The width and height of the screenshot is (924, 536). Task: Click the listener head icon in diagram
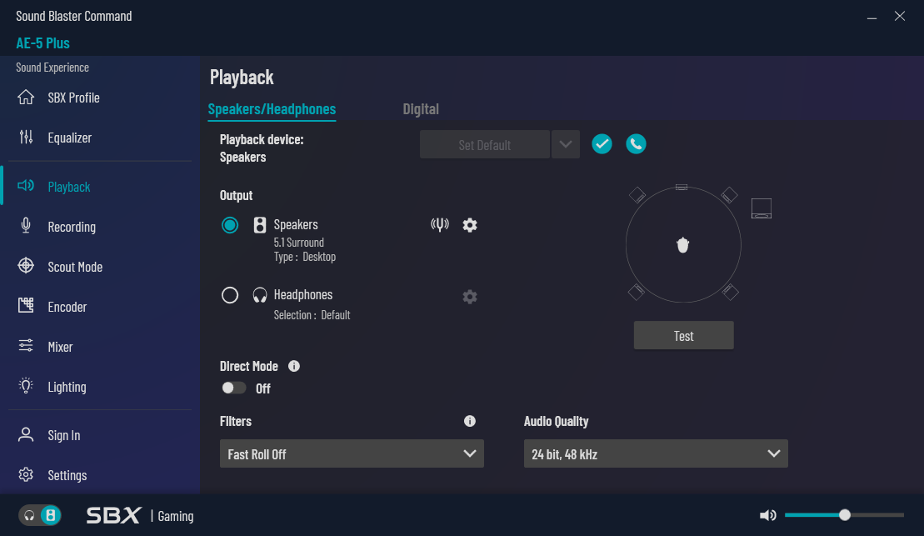(682, 245)
